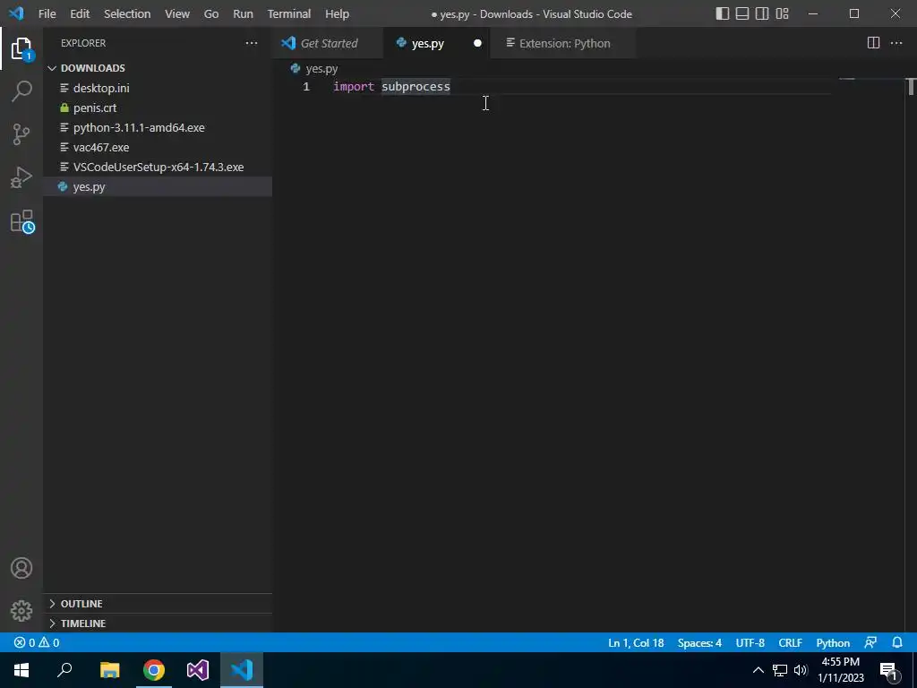Click CRLF end of line selector
Screen dimensions: 917x688
tap(790, 642)
